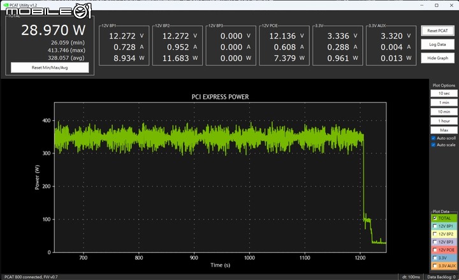Viewport: 459px width, 280px height.
Task: Set plot range to Max
Action: tap(444, 130)
